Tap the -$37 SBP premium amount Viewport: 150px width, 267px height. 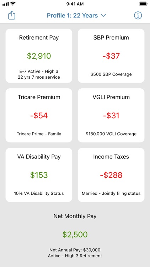111,56
